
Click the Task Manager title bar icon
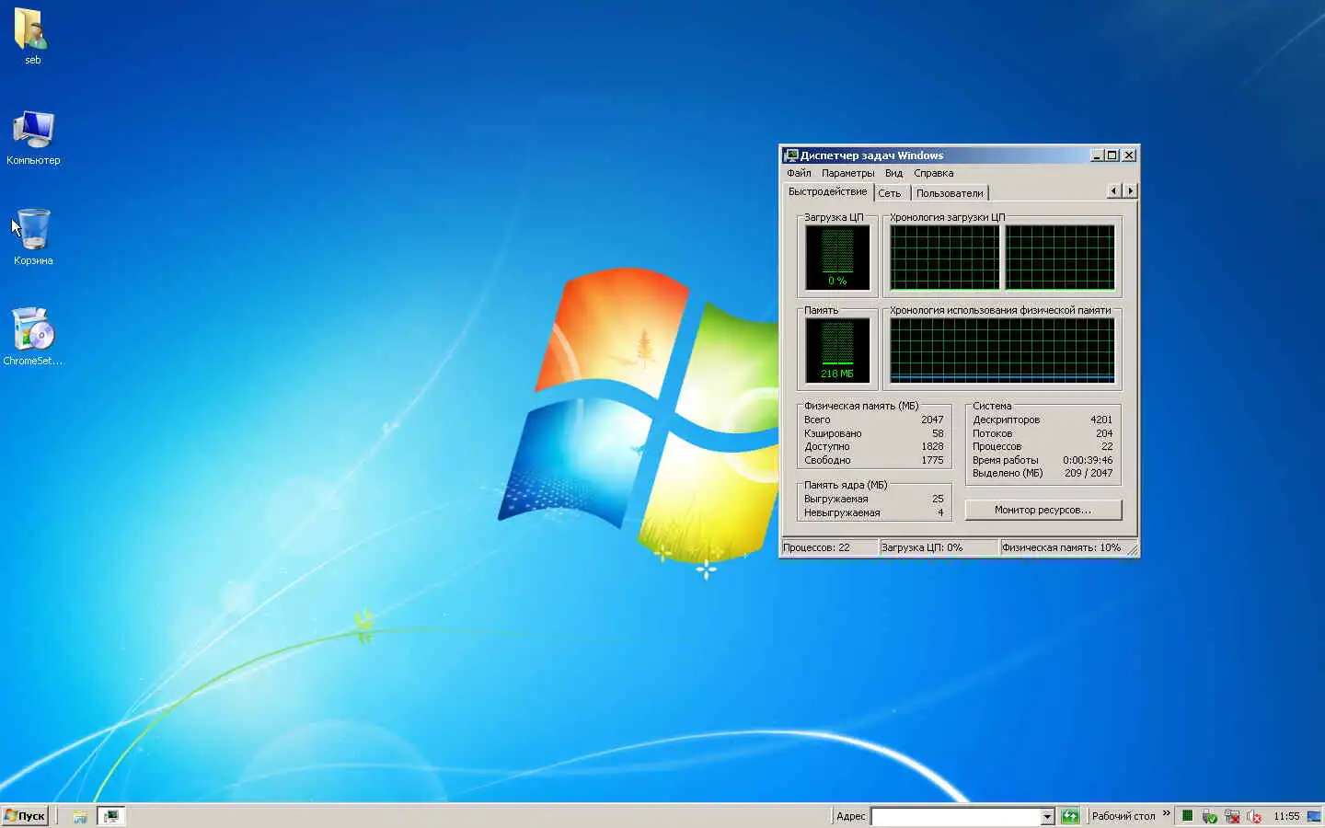tap(791, 155)
